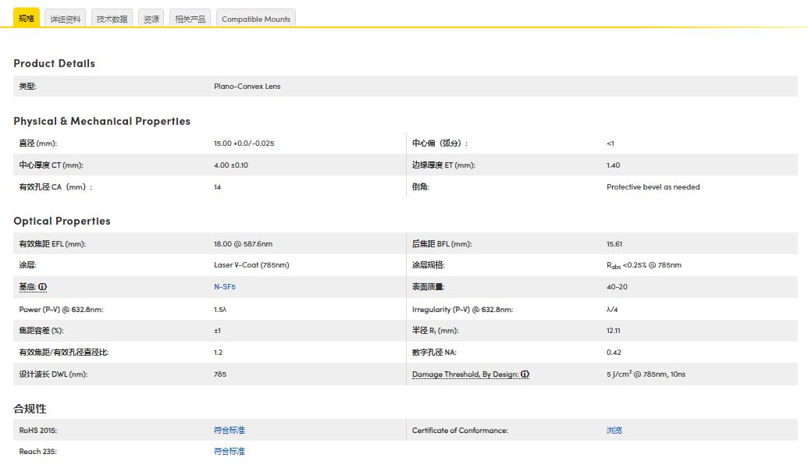Image resolution: width=808 pixels, height=475 pixels.
Task: Click the 涂层规格 label
Action: (429, 265)
